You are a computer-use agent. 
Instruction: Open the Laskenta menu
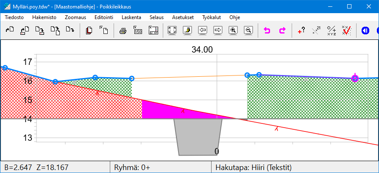(131, 17)
